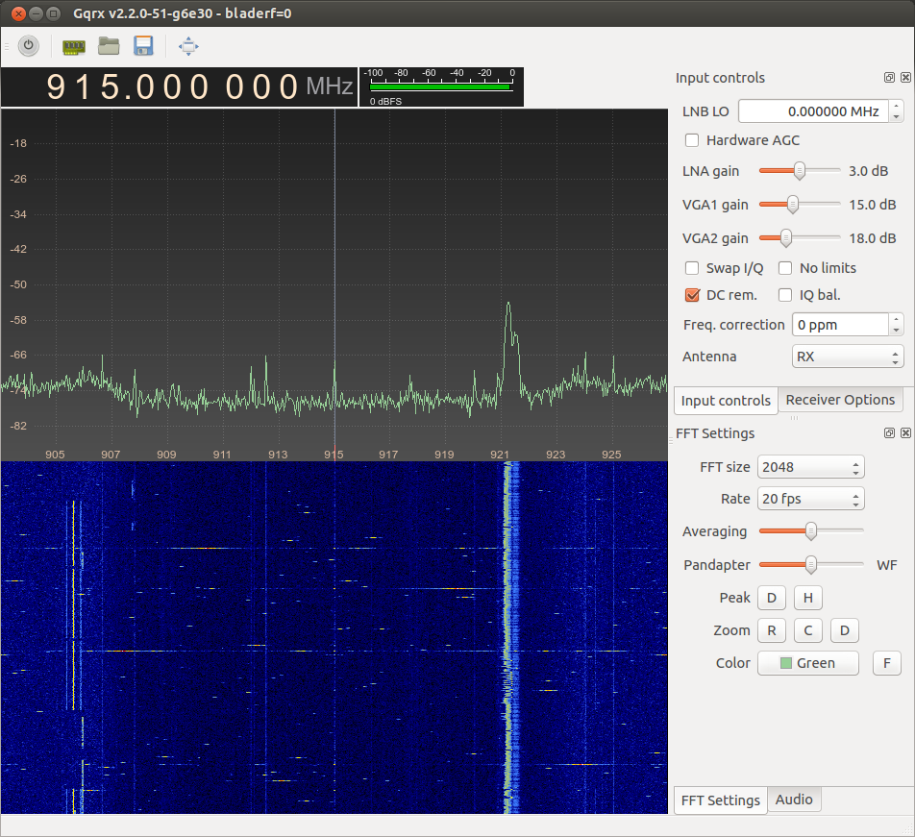Uncheck the DC rem. option
The height and width of the screenshot is (837, 915).
[x=692, y=295]
